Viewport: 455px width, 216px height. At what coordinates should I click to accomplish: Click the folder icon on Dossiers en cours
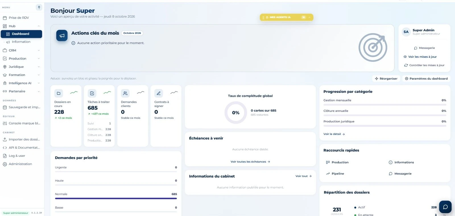[59, 93]
